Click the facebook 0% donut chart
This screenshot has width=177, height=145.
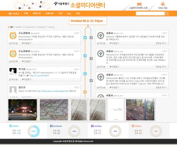coord(74,131)
